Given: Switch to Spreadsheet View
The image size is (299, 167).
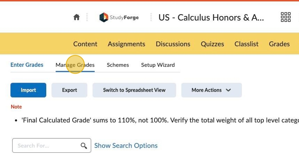Looking at the screenshot, I should click(134, 90).
